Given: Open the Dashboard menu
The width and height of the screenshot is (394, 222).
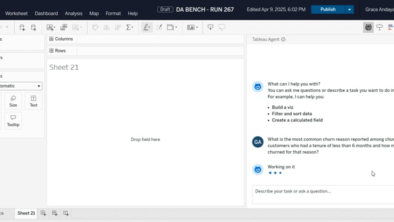Looking at the screenshot, I should pyautogui.click(x=46, y=14).
